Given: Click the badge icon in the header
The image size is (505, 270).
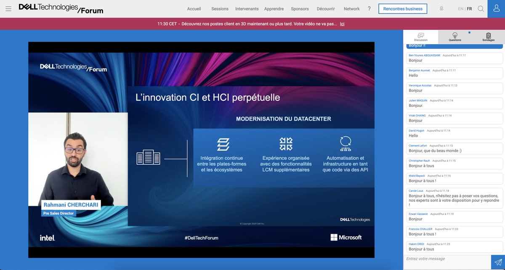Looking at the screenshot, I should (441, 8).
